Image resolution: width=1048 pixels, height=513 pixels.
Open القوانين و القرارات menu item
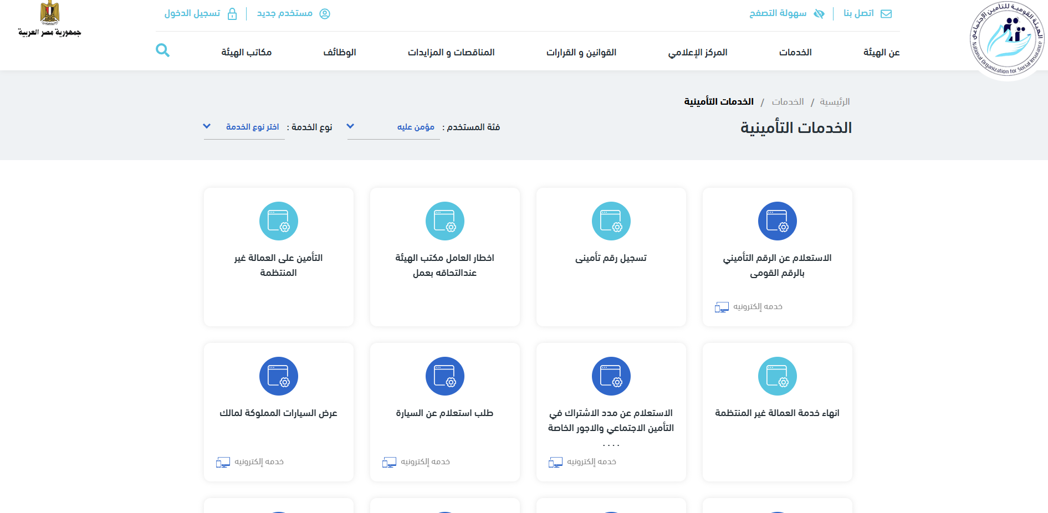[x=581, y=53]
